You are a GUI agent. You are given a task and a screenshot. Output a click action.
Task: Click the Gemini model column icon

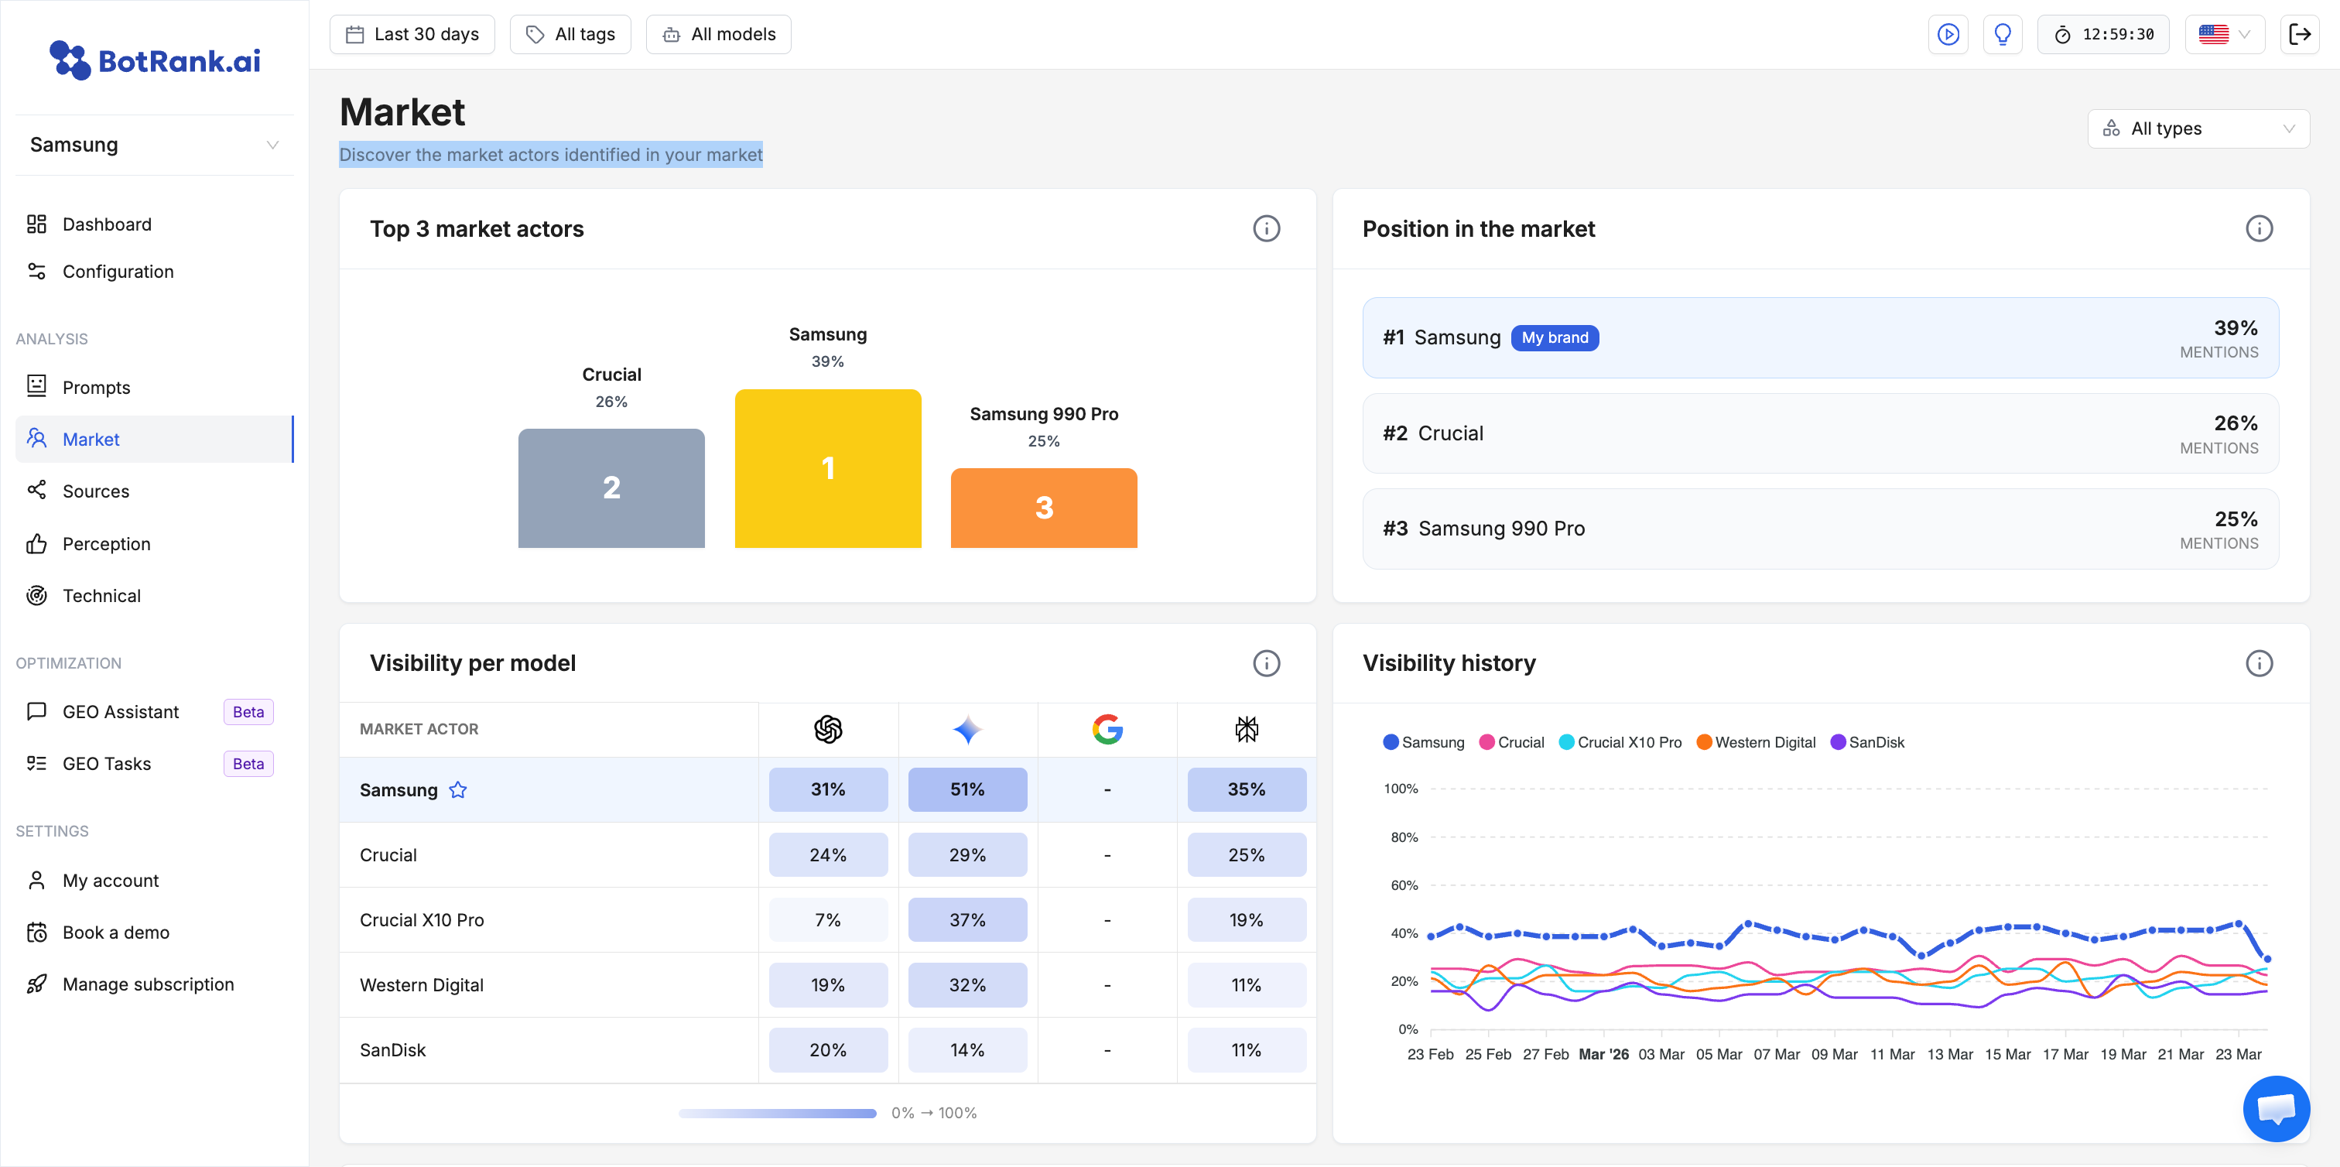click(967, 729)
